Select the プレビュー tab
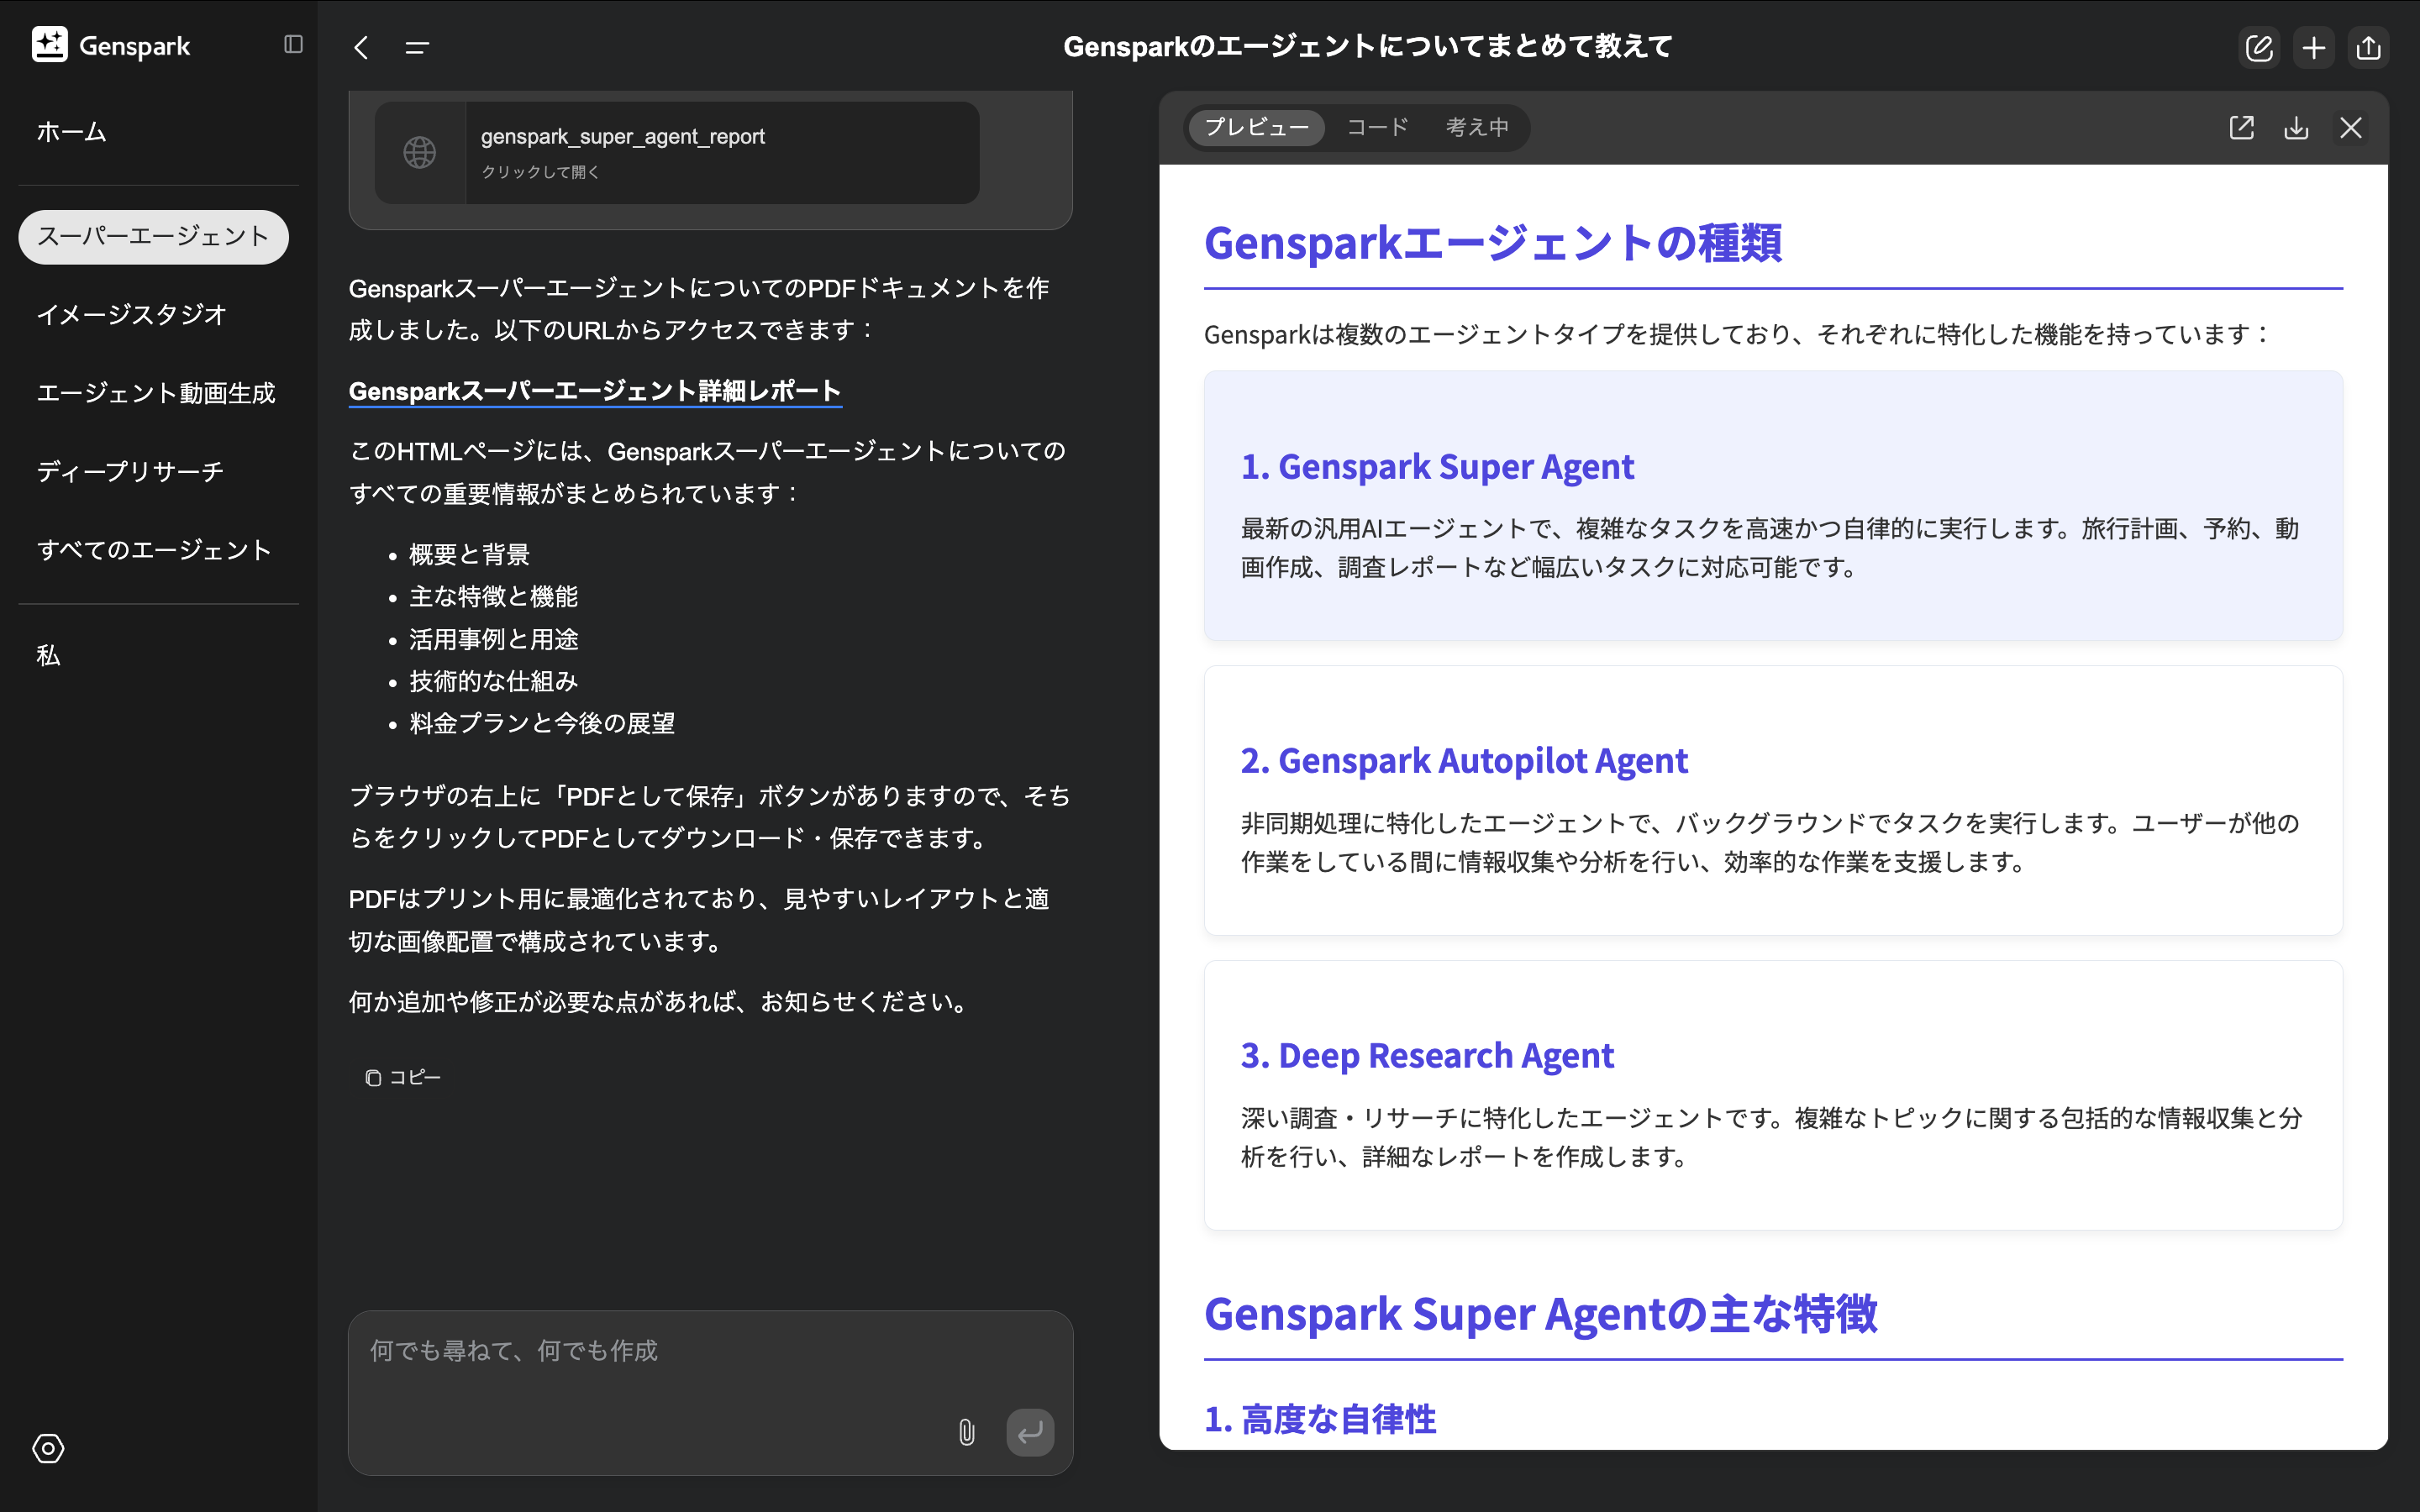Image resolution: width=2420 pixels, height=1512 pixels. (1256, 128)
